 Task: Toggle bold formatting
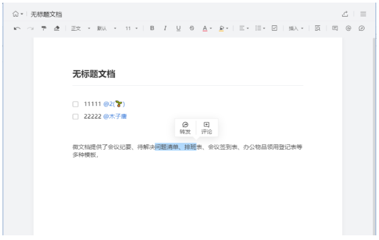[x=152, y=28]
